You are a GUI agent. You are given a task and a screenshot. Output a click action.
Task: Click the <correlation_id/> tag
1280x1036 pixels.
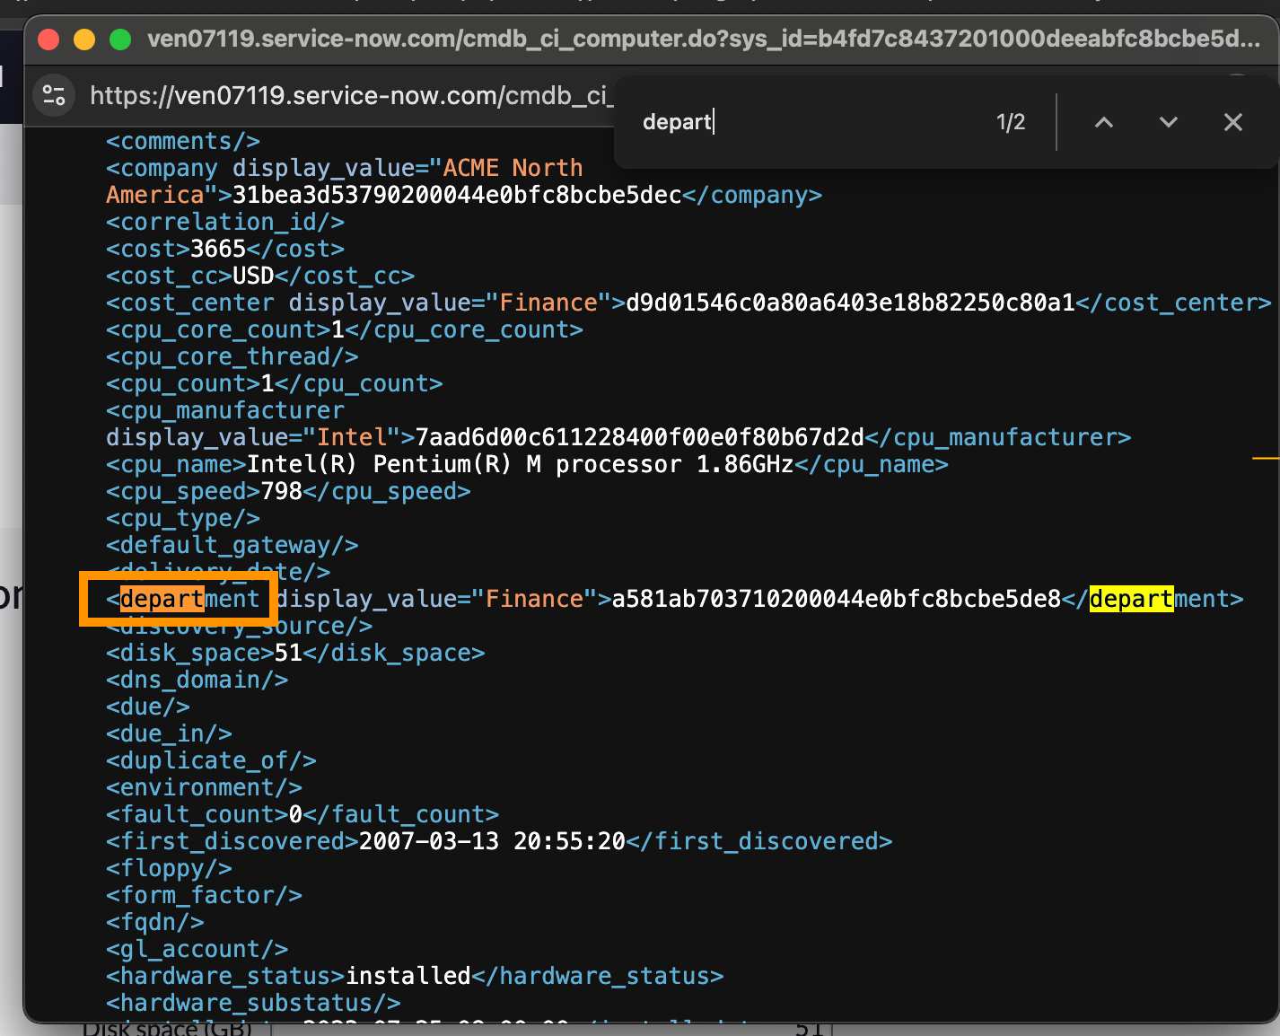tap(225, 222)
